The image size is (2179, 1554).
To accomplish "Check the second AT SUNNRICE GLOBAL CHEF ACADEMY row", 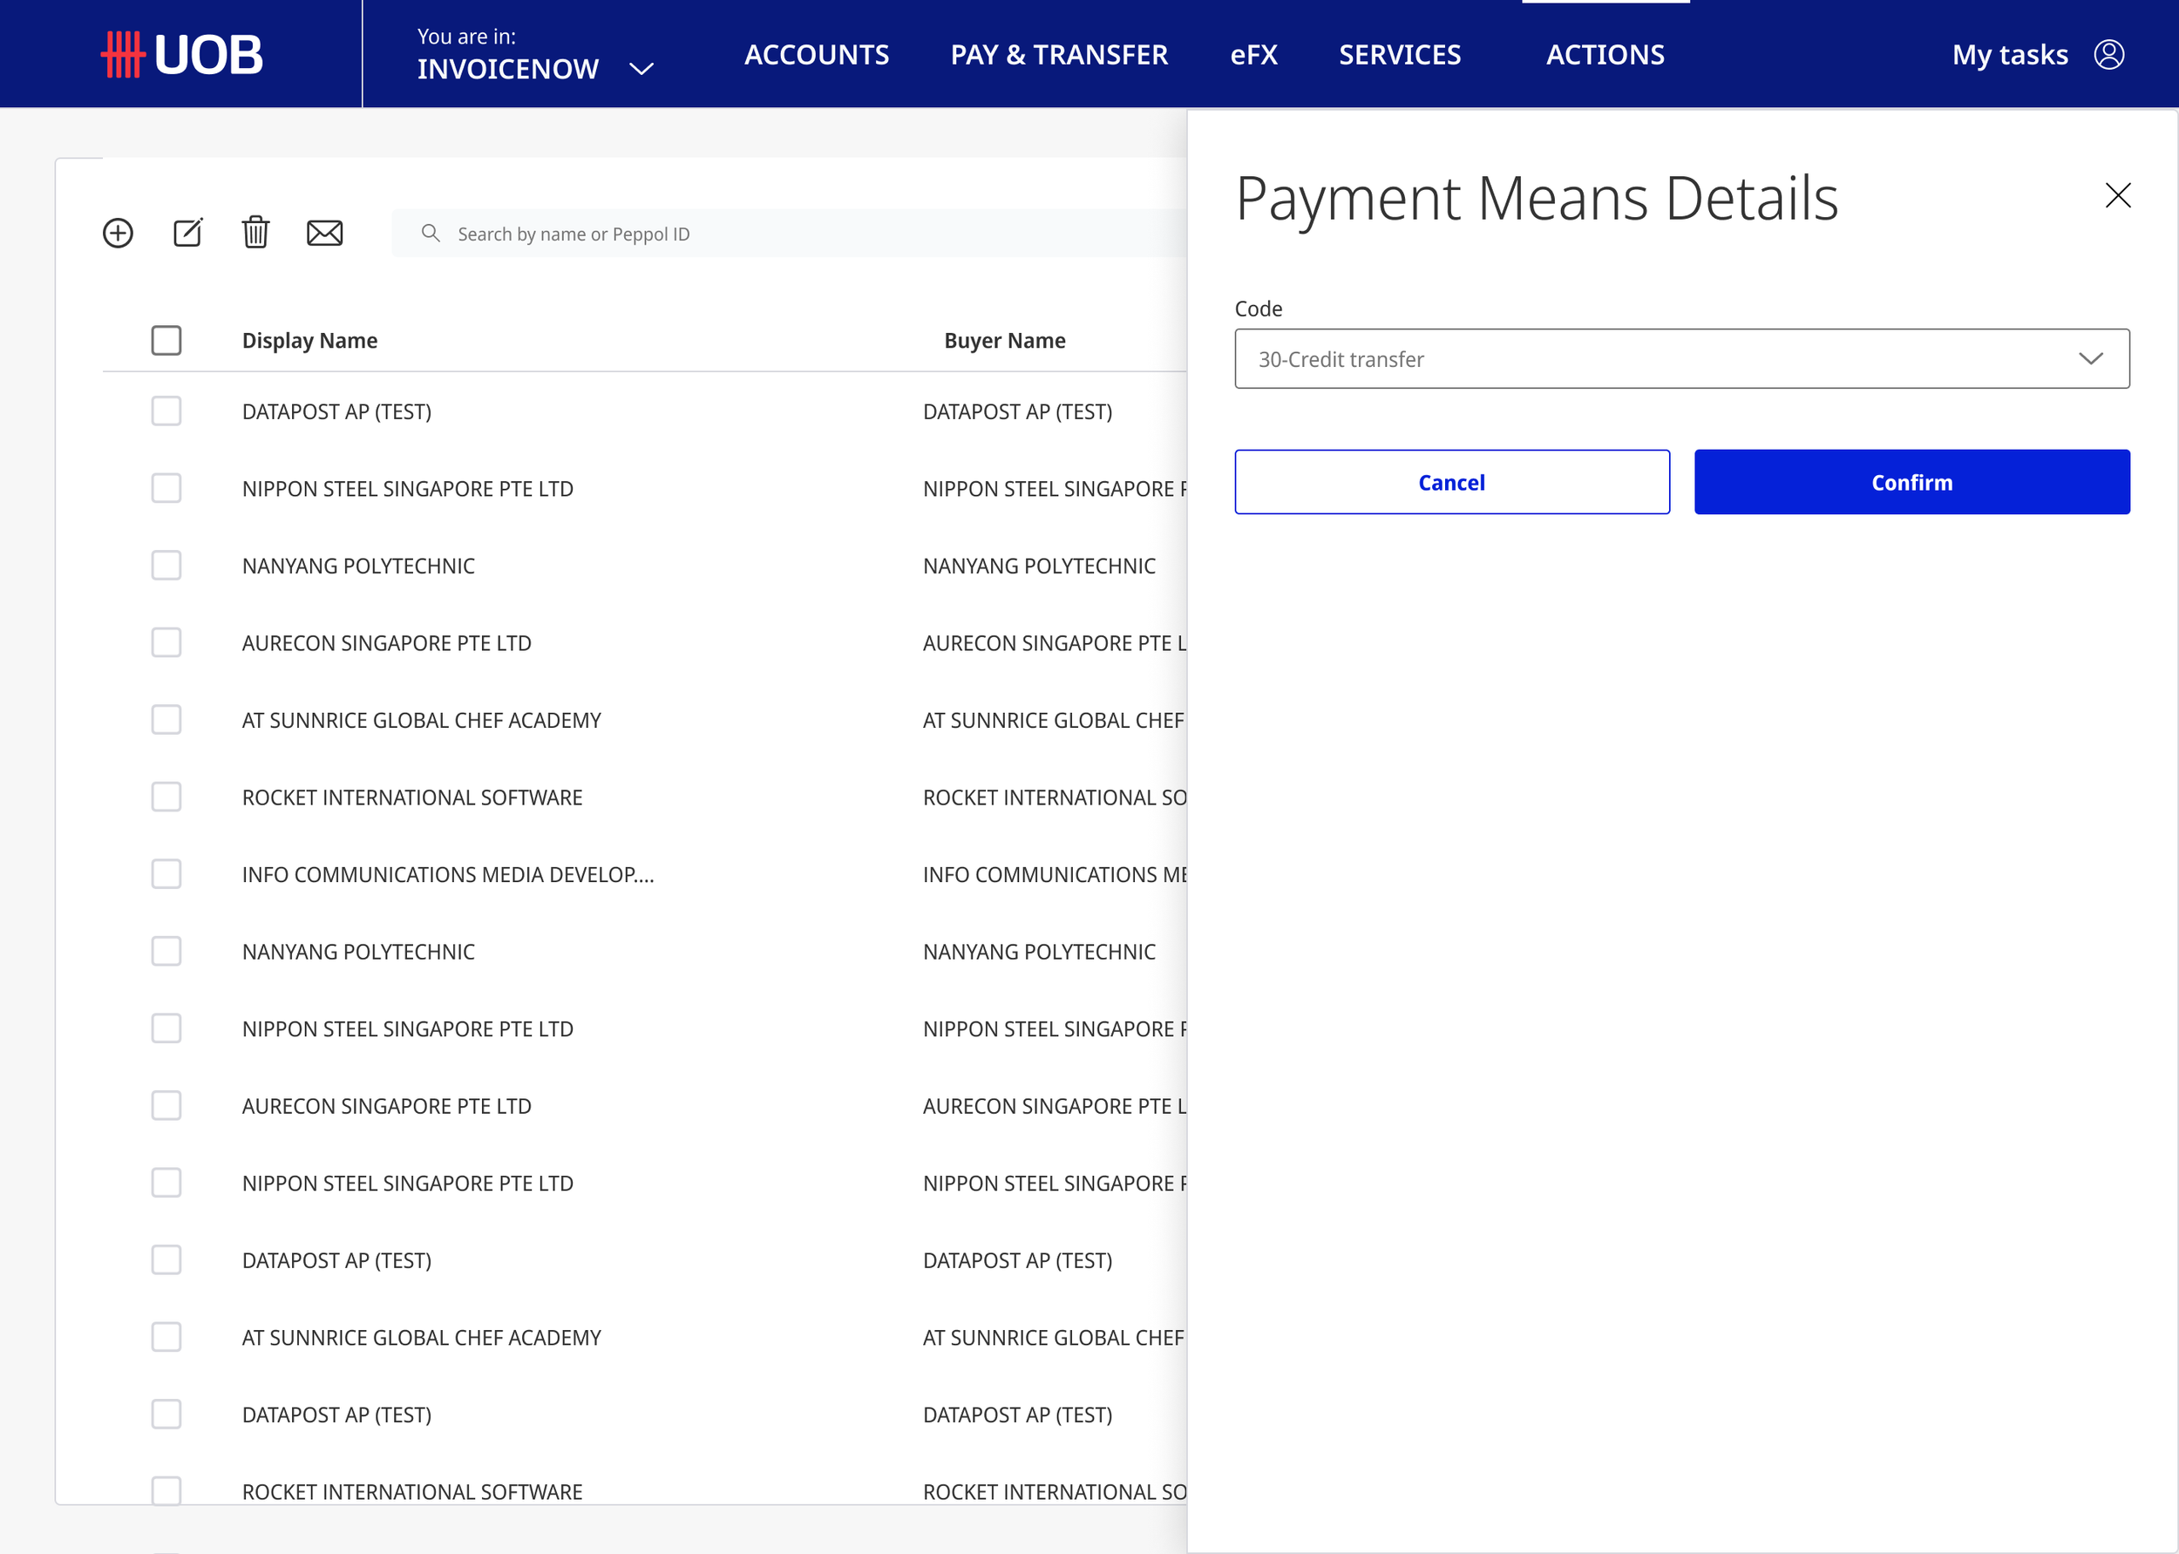I will (x=166, y=1338).
